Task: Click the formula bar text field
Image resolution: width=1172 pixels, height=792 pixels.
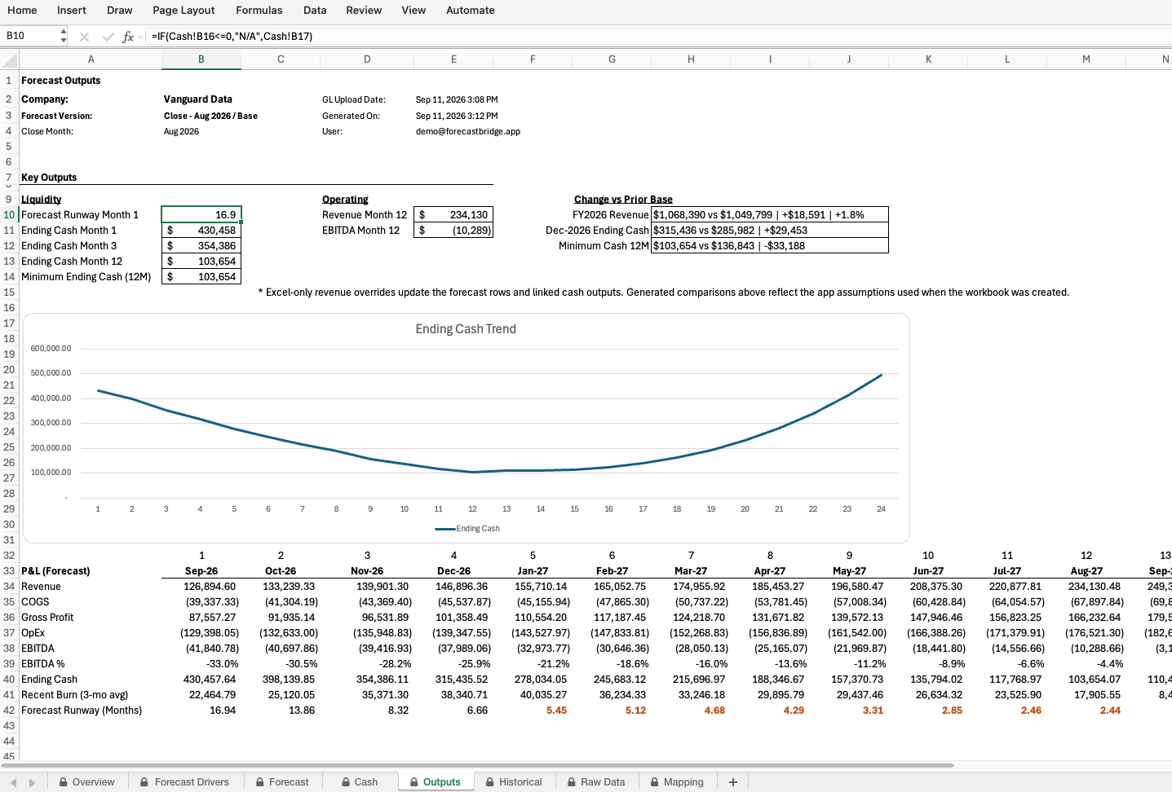Action: point(659,37)
